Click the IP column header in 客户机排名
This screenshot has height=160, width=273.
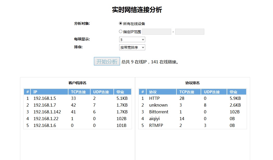49,92
